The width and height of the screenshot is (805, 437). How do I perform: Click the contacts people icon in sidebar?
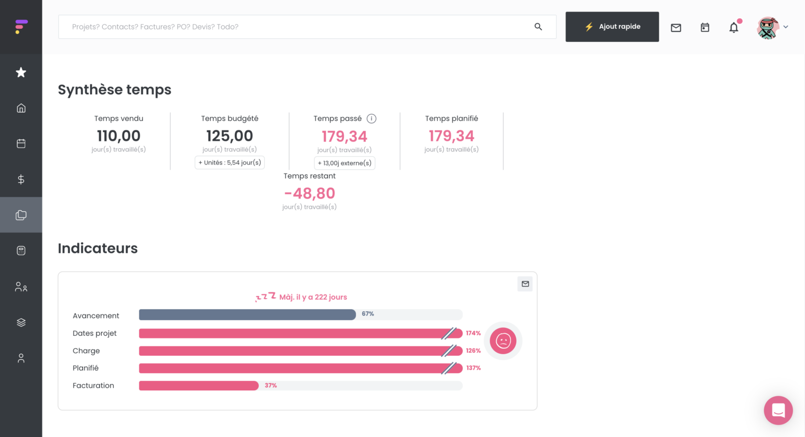pos(21,287)
